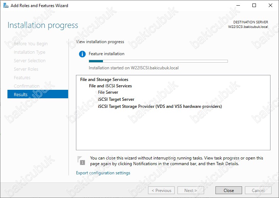279x198 pixels.
Task: Select the Installation Type step
Action: (x=29, y=52)
